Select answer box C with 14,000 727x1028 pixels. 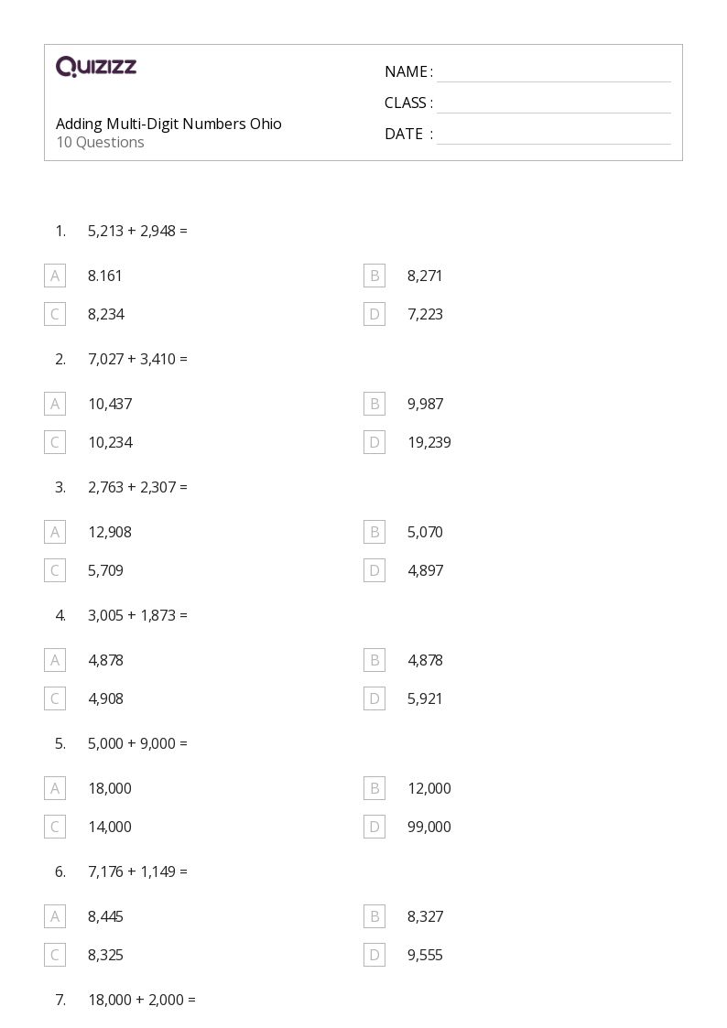[55, 827]
